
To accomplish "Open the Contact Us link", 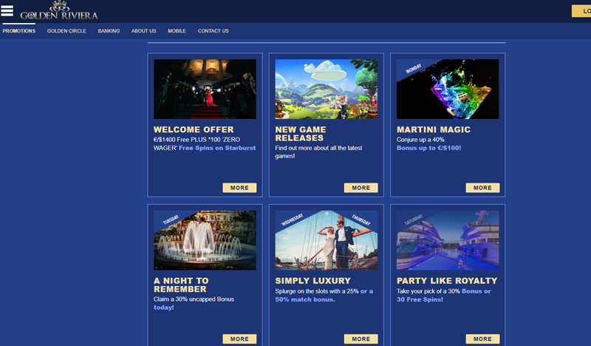I will [x=213, y=31].
